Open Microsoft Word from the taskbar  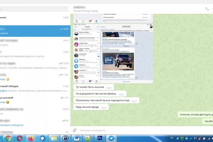pyautogui.click(x=77, y=138)
